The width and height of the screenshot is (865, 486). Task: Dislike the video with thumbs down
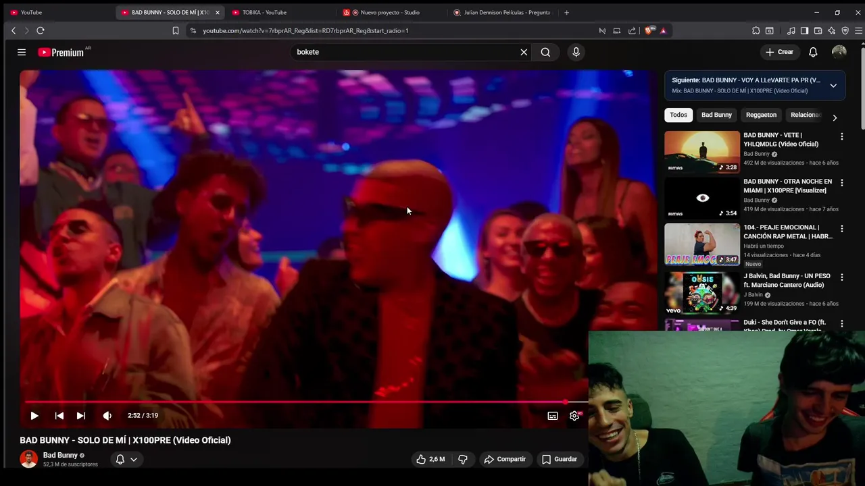[463, 459]
